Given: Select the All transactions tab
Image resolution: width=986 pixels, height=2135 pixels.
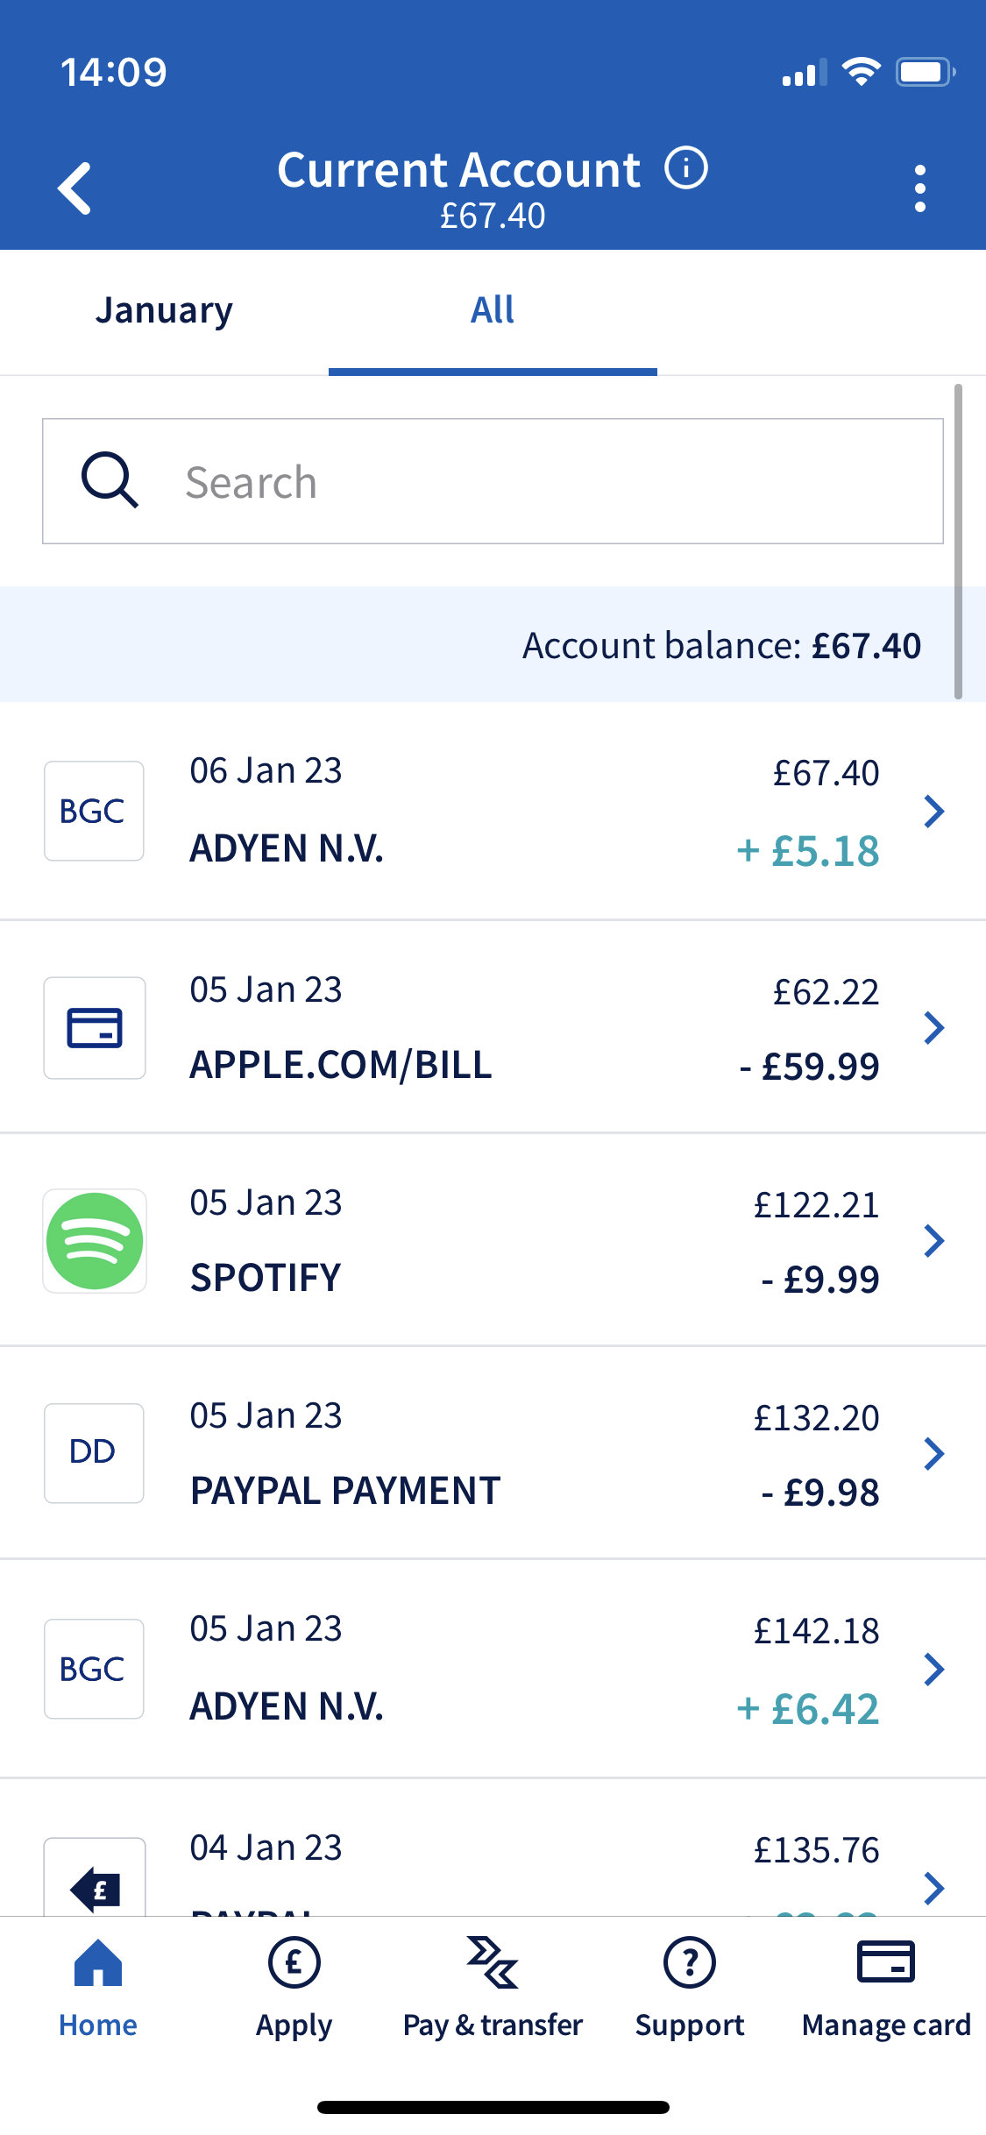Looking at the screenshot, I should tap(493, 310).
